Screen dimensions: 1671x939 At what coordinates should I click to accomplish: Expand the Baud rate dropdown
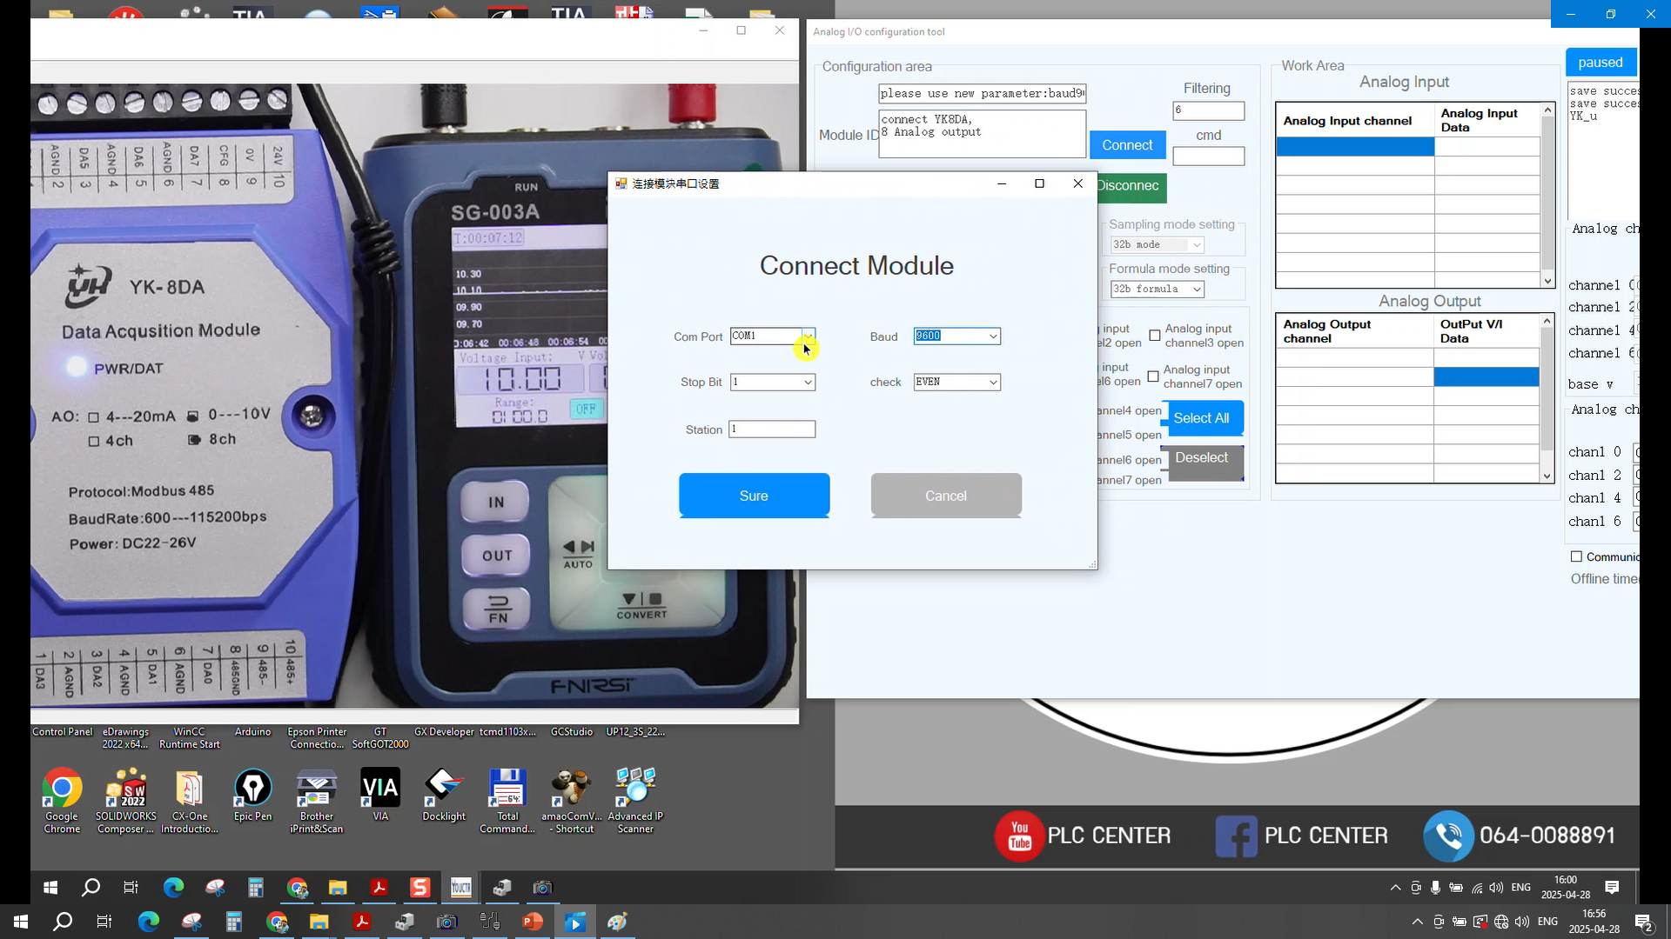coord(992,336)
